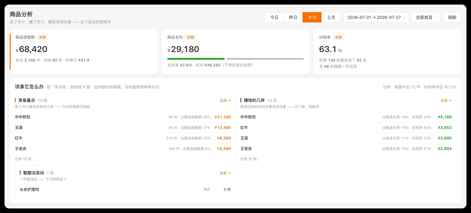
Task: Click 王老吉 row in 常备重点 list
Action: (123, 149)
